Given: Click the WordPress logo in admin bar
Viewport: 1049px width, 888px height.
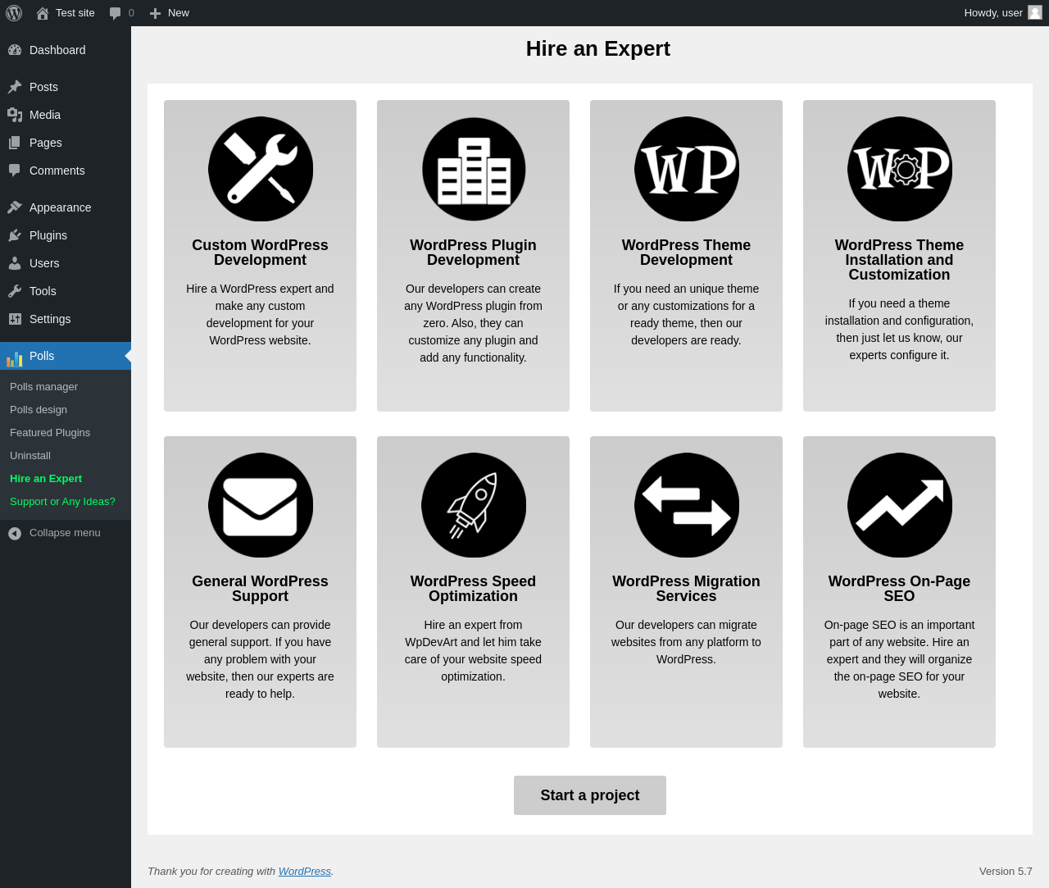Looking at the screenshot, I should (14, 13).
